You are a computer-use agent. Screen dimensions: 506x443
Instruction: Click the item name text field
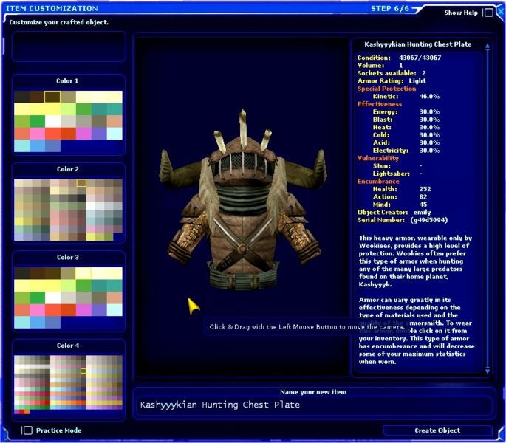click(x=314, y=405)
